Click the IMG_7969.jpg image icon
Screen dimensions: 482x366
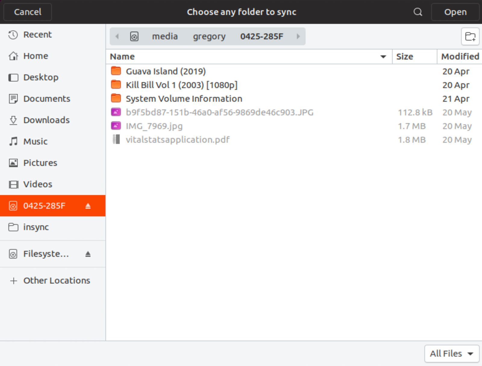click(x=116, y=126)
